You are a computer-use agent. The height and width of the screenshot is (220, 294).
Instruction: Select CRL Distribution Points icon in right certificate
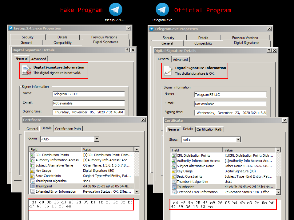pyautogui.click(x=174, y=155)
